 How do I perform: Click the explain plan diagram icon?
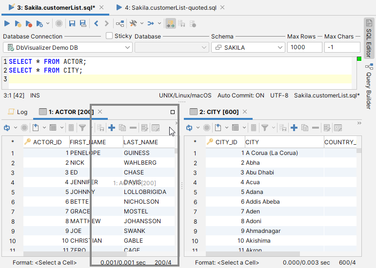pyautogui.click(x=119, y=23)
